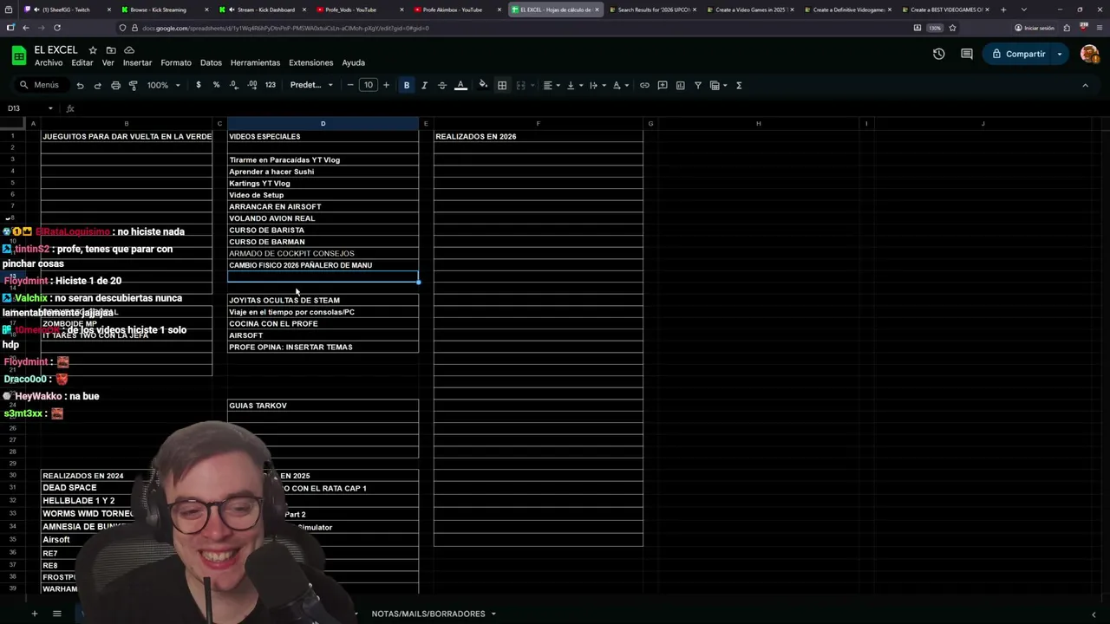Click the move to folder icon
1110x624 pixels.
tap(111, 50)
